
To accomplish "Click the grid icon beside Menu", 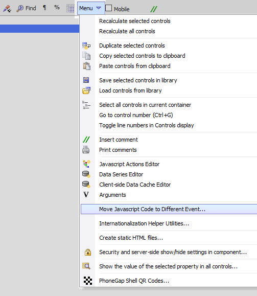I will tap(71, 9).
